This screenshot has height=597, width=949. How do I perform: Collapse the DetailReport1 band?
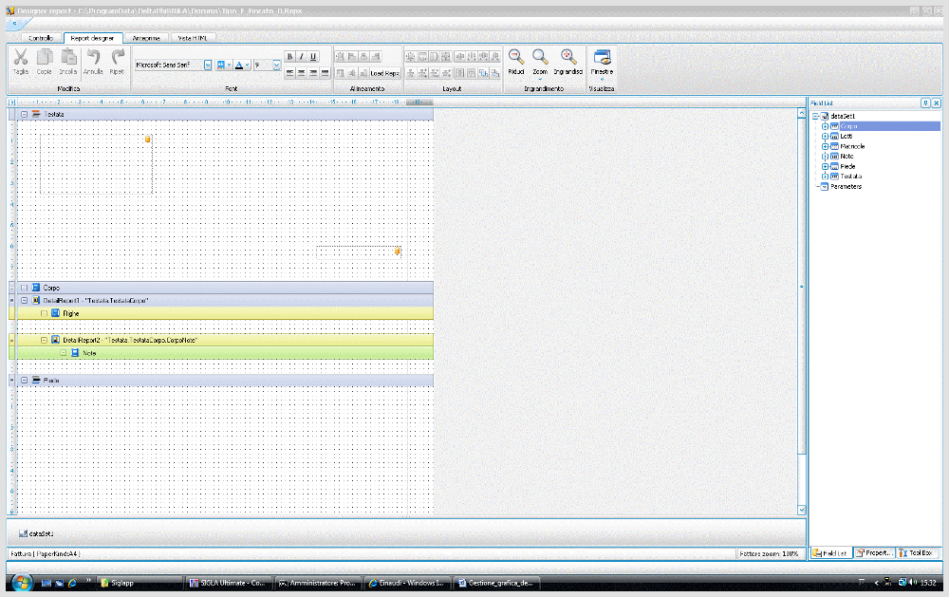[25, 300]
